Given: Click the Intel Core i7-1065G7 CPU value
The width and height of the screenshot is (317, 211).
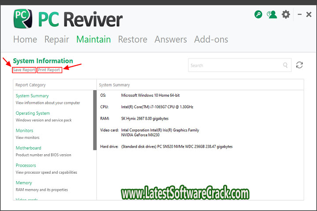Looking at the screenshot, I should pyautogui.click(x=157, y=107).
